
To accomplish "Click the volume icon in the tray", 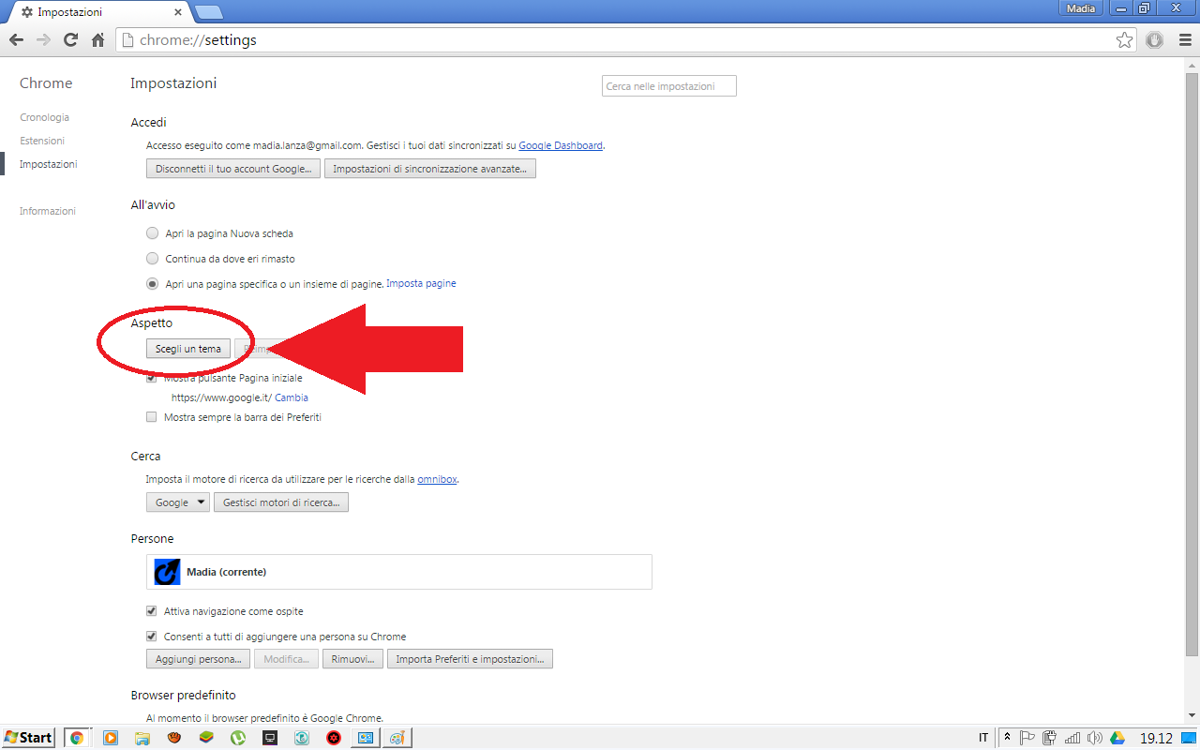I will click(x=1096, y=738).
